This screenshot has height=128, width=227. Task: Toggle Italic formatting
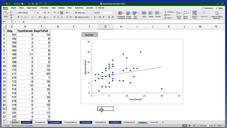[x=22, y=17]
